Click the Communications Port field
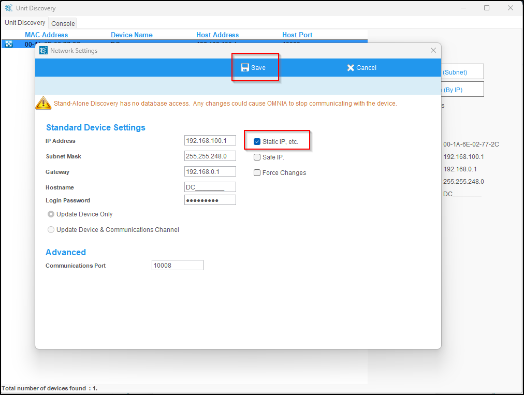The height and width of the screenshot is (395, 524). click(x=177, y=266)
